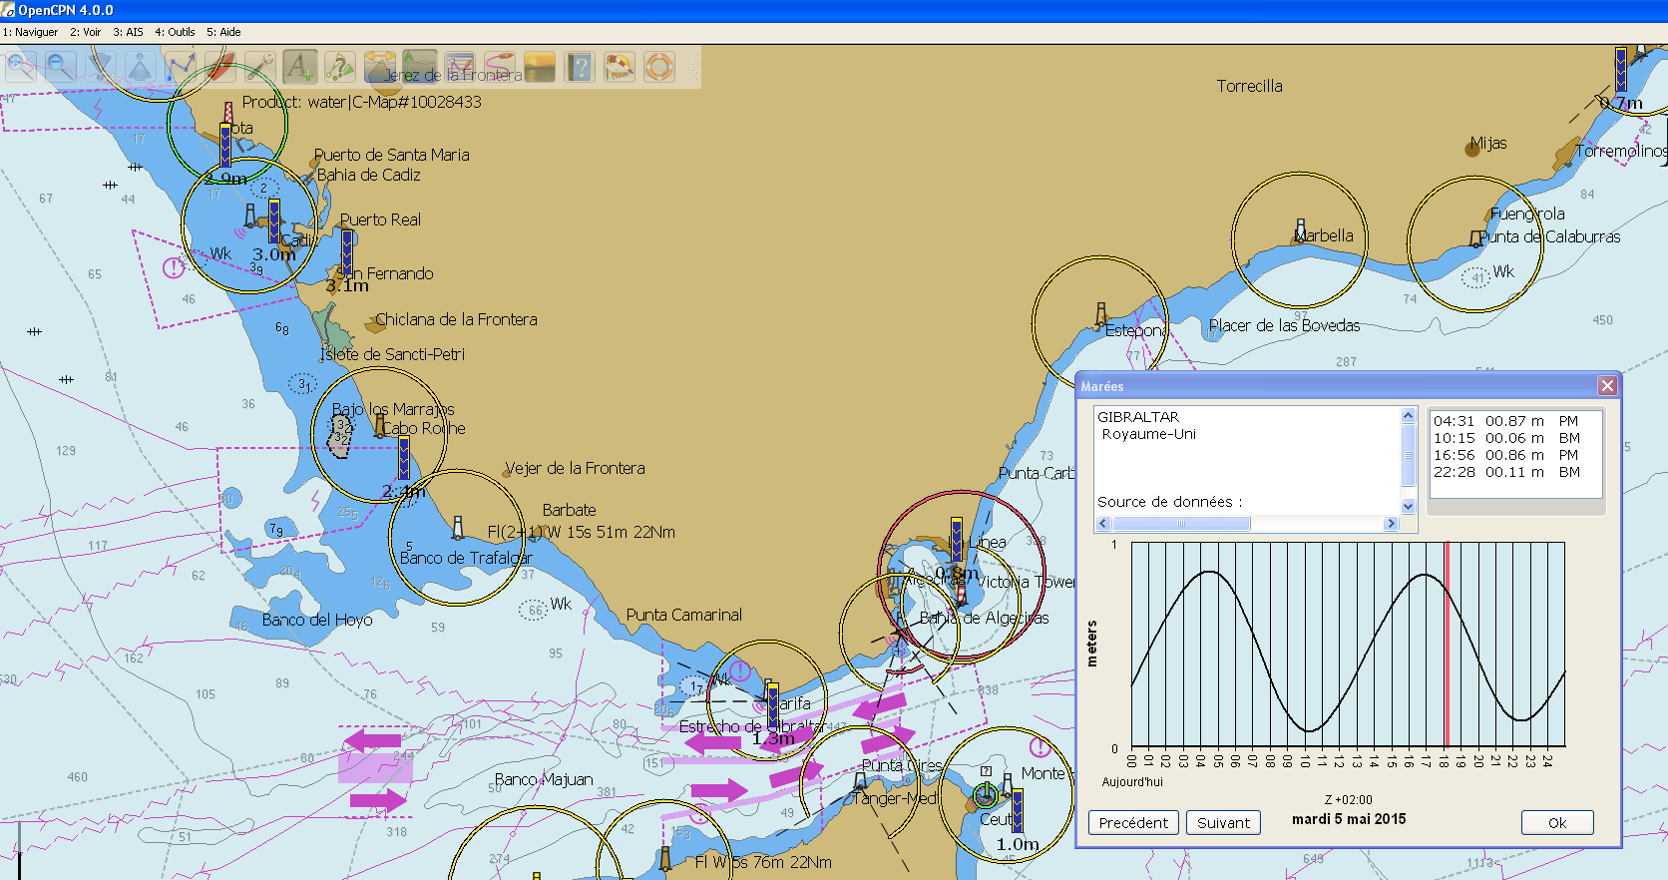Toggle the currents display icon
This screenshot has width=1668, height=880.
click(x=379, y=67)
